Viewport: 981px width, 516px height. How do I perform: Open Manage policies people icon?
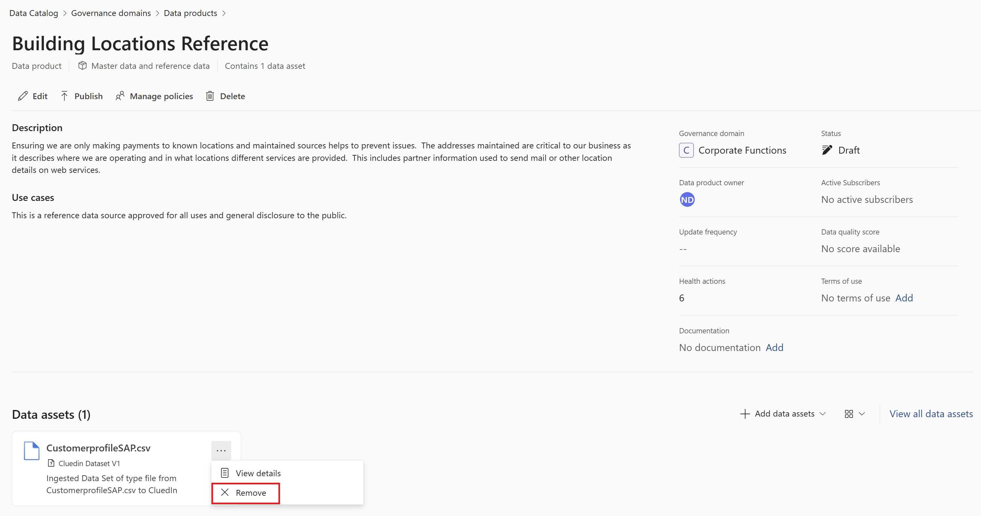[120, 96]
